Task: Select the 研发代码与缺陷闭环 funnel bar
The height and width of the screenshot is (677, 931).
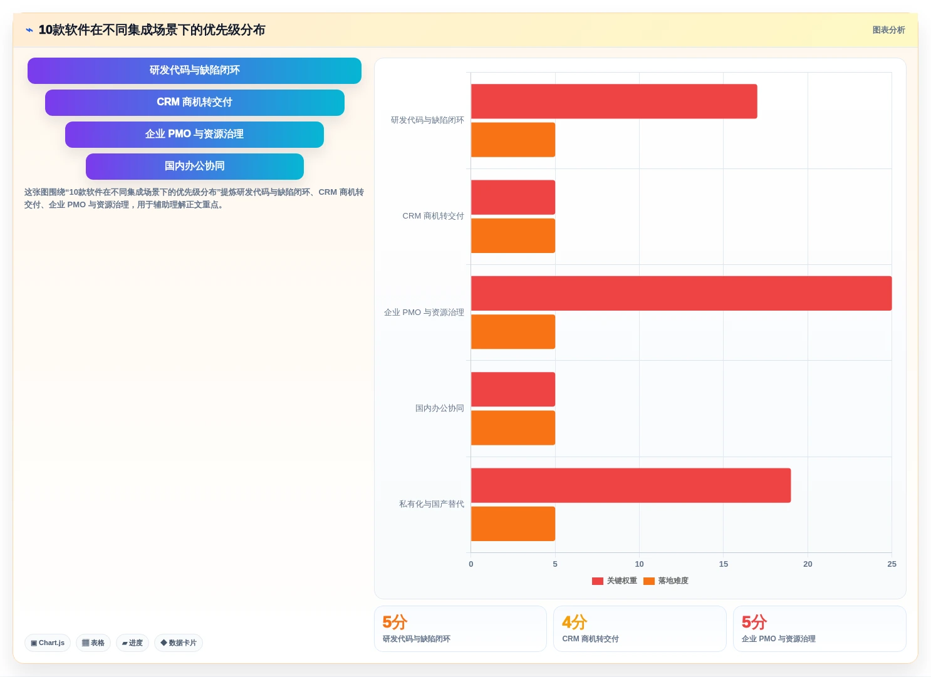Action: (x=194, y=71)
